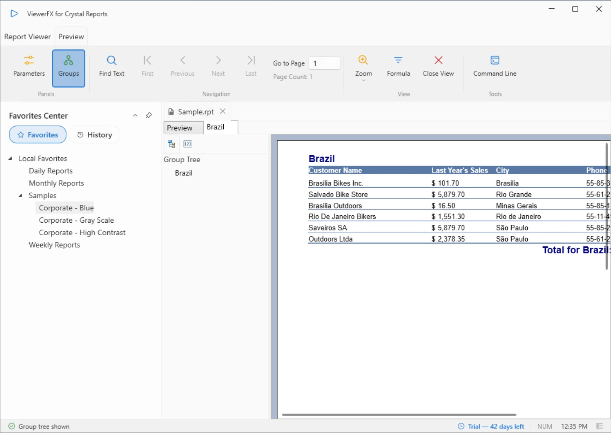Click Total for Brazil label

[576, 250]
